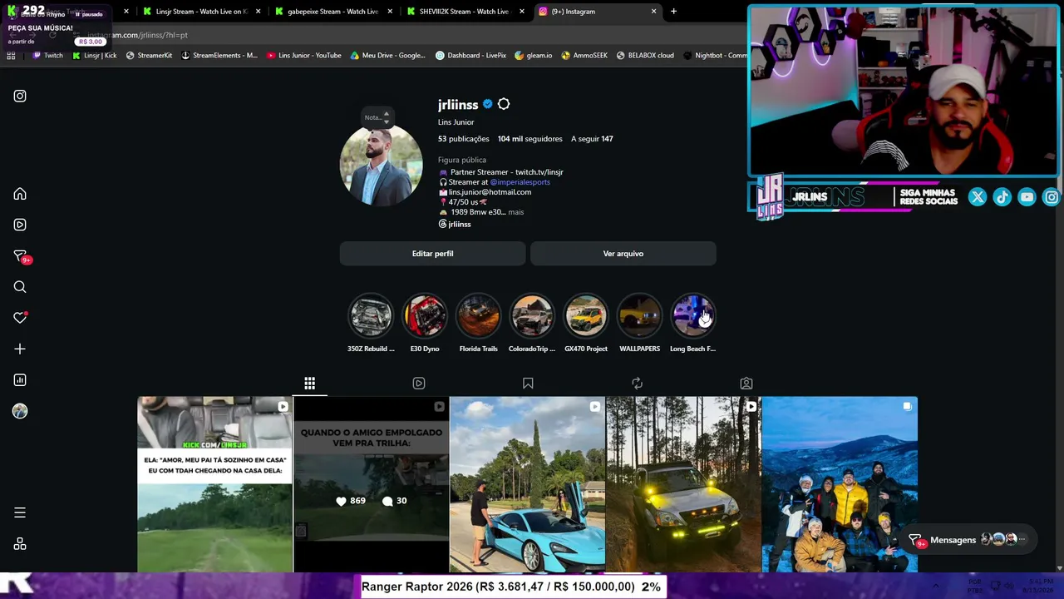Switch to the Saved bookmark tab

pyautogui.click(x=528, y=384)
